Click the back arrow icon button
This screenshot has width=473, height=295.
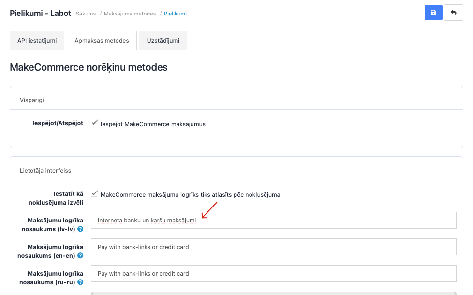tap(453, 13)
